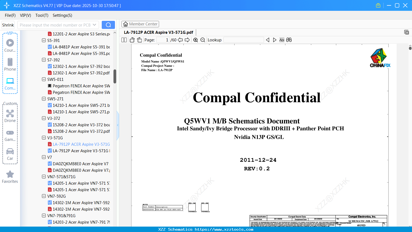Collapse the file tree side panel handle
This screenshot has height=232, width=412.
click(118, 125)
